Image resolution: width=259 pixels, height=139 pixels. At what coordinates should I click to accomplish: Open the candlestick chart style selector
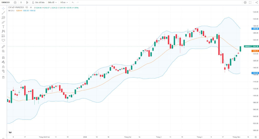[x=27, y=3]
